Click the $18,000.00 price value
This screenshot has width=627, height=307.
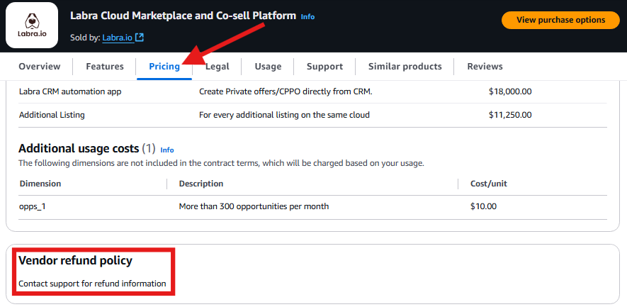coord(510,91)
